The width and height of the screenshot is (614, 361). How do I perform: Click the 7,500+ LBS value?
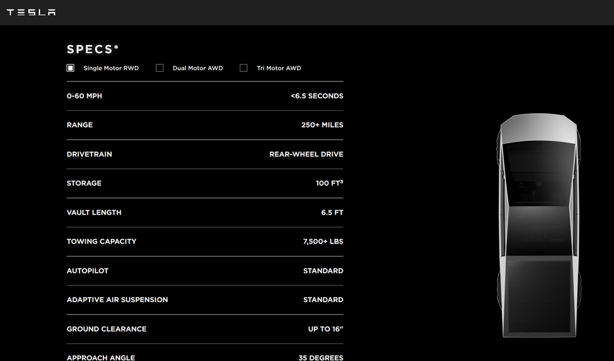tap(323, 242)
